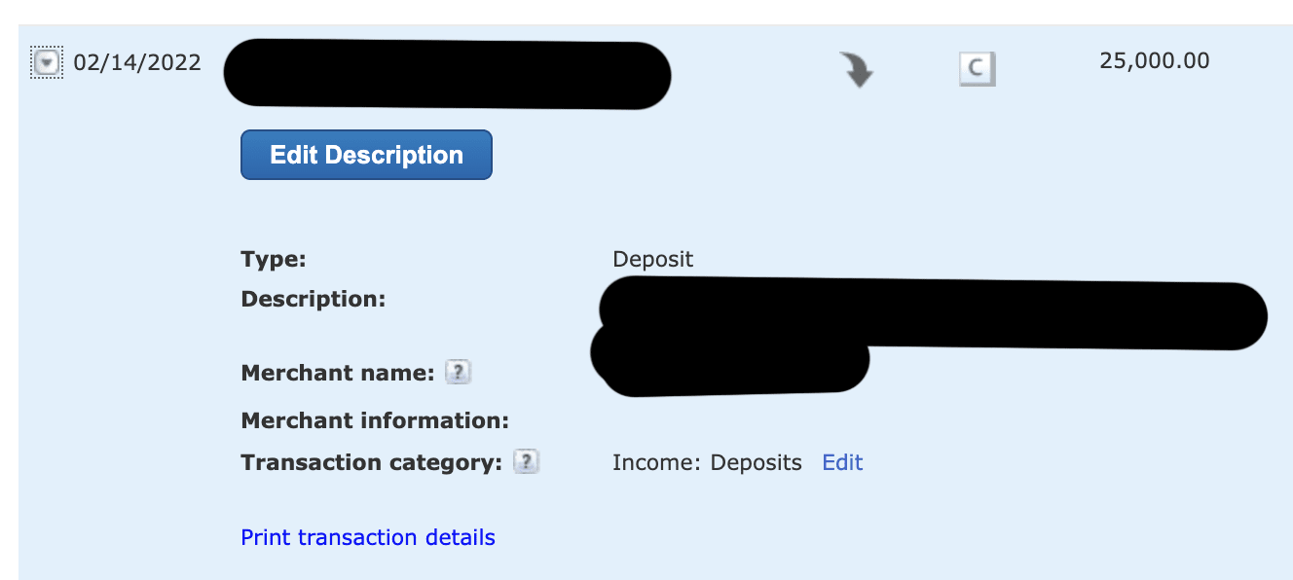
Task: Select the 02/14/2022 transaction date
Action: click(x=137, y=63)
